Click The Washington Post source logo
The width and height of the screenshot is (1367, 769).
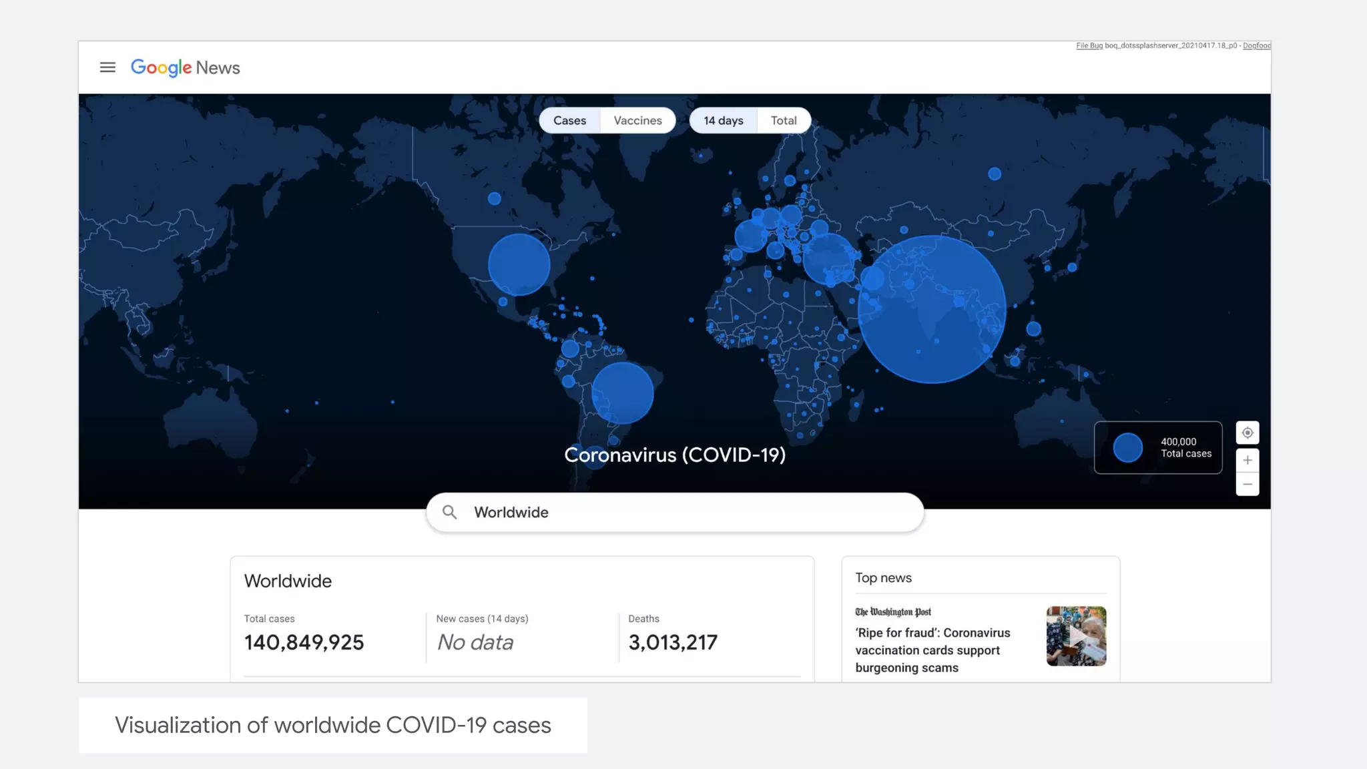tap(893, 612)
